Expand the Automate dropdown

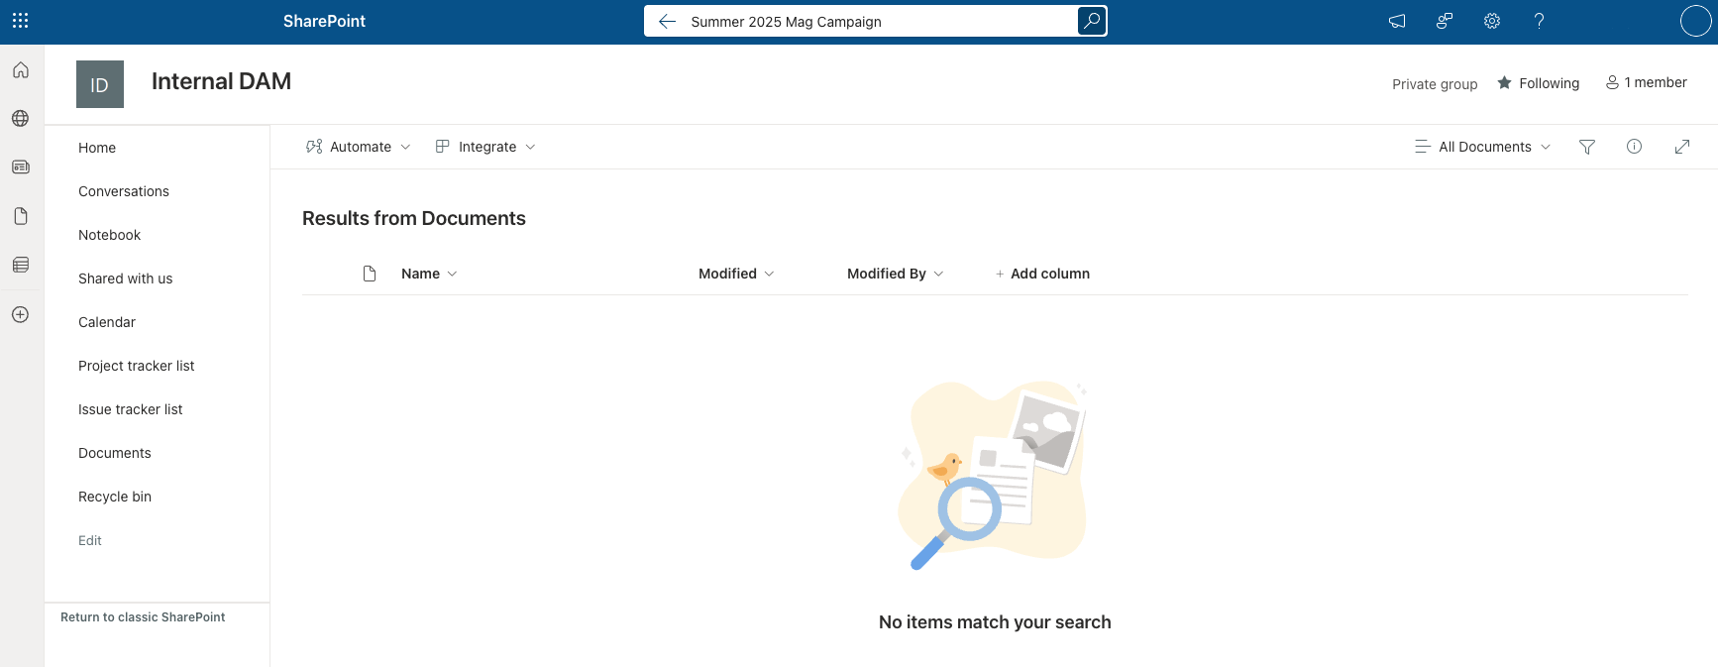(358, 147)
